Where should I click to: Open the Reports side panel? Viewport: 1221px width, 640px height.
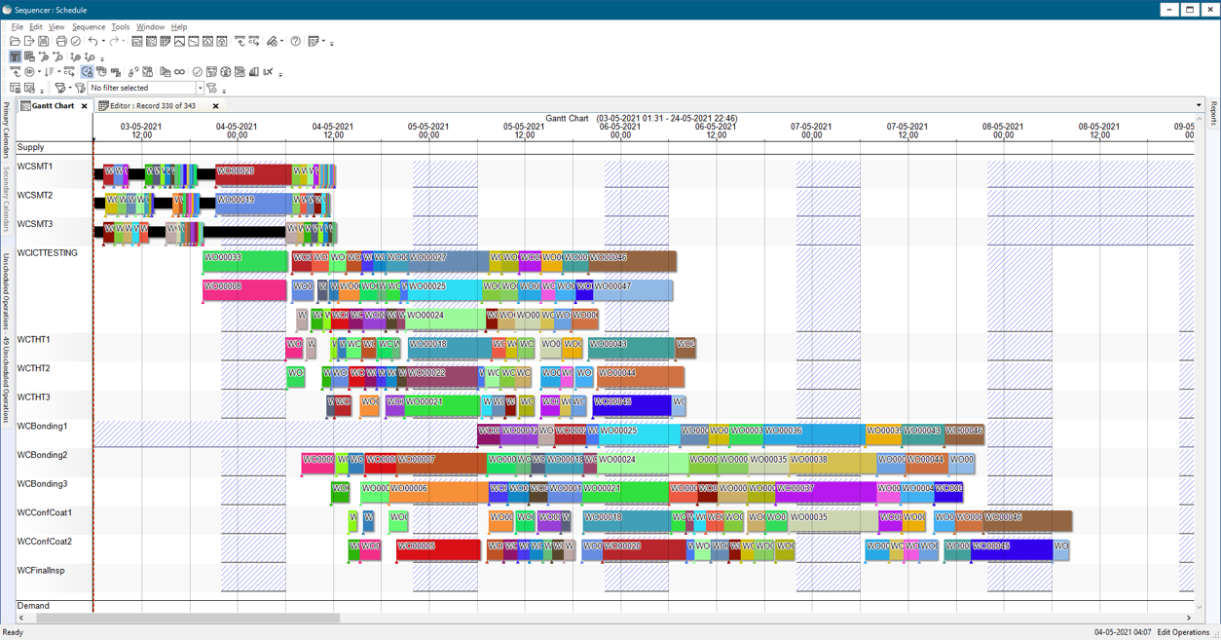tap(1214, 114)
